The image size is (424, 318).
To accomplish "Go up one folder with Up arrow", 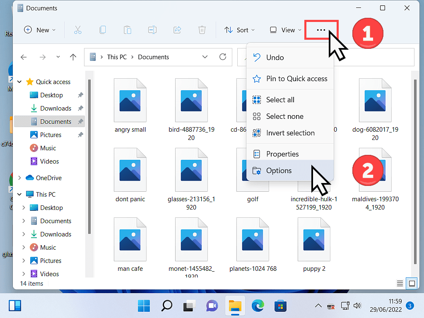I will pyautogui.click(x=73, y=57).
